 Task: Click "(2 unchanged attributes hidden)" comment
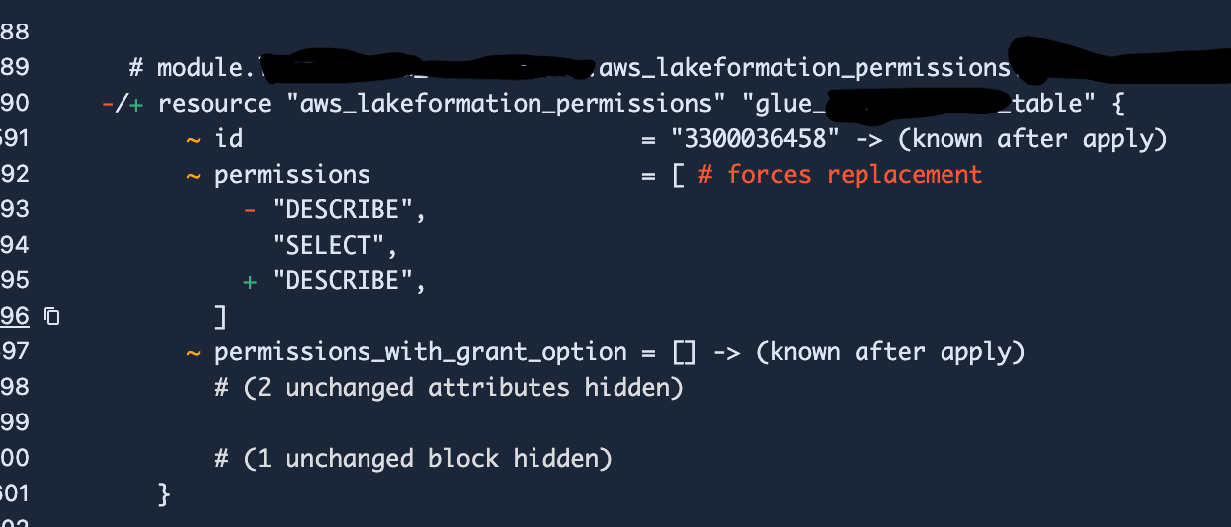click(449, 388)
